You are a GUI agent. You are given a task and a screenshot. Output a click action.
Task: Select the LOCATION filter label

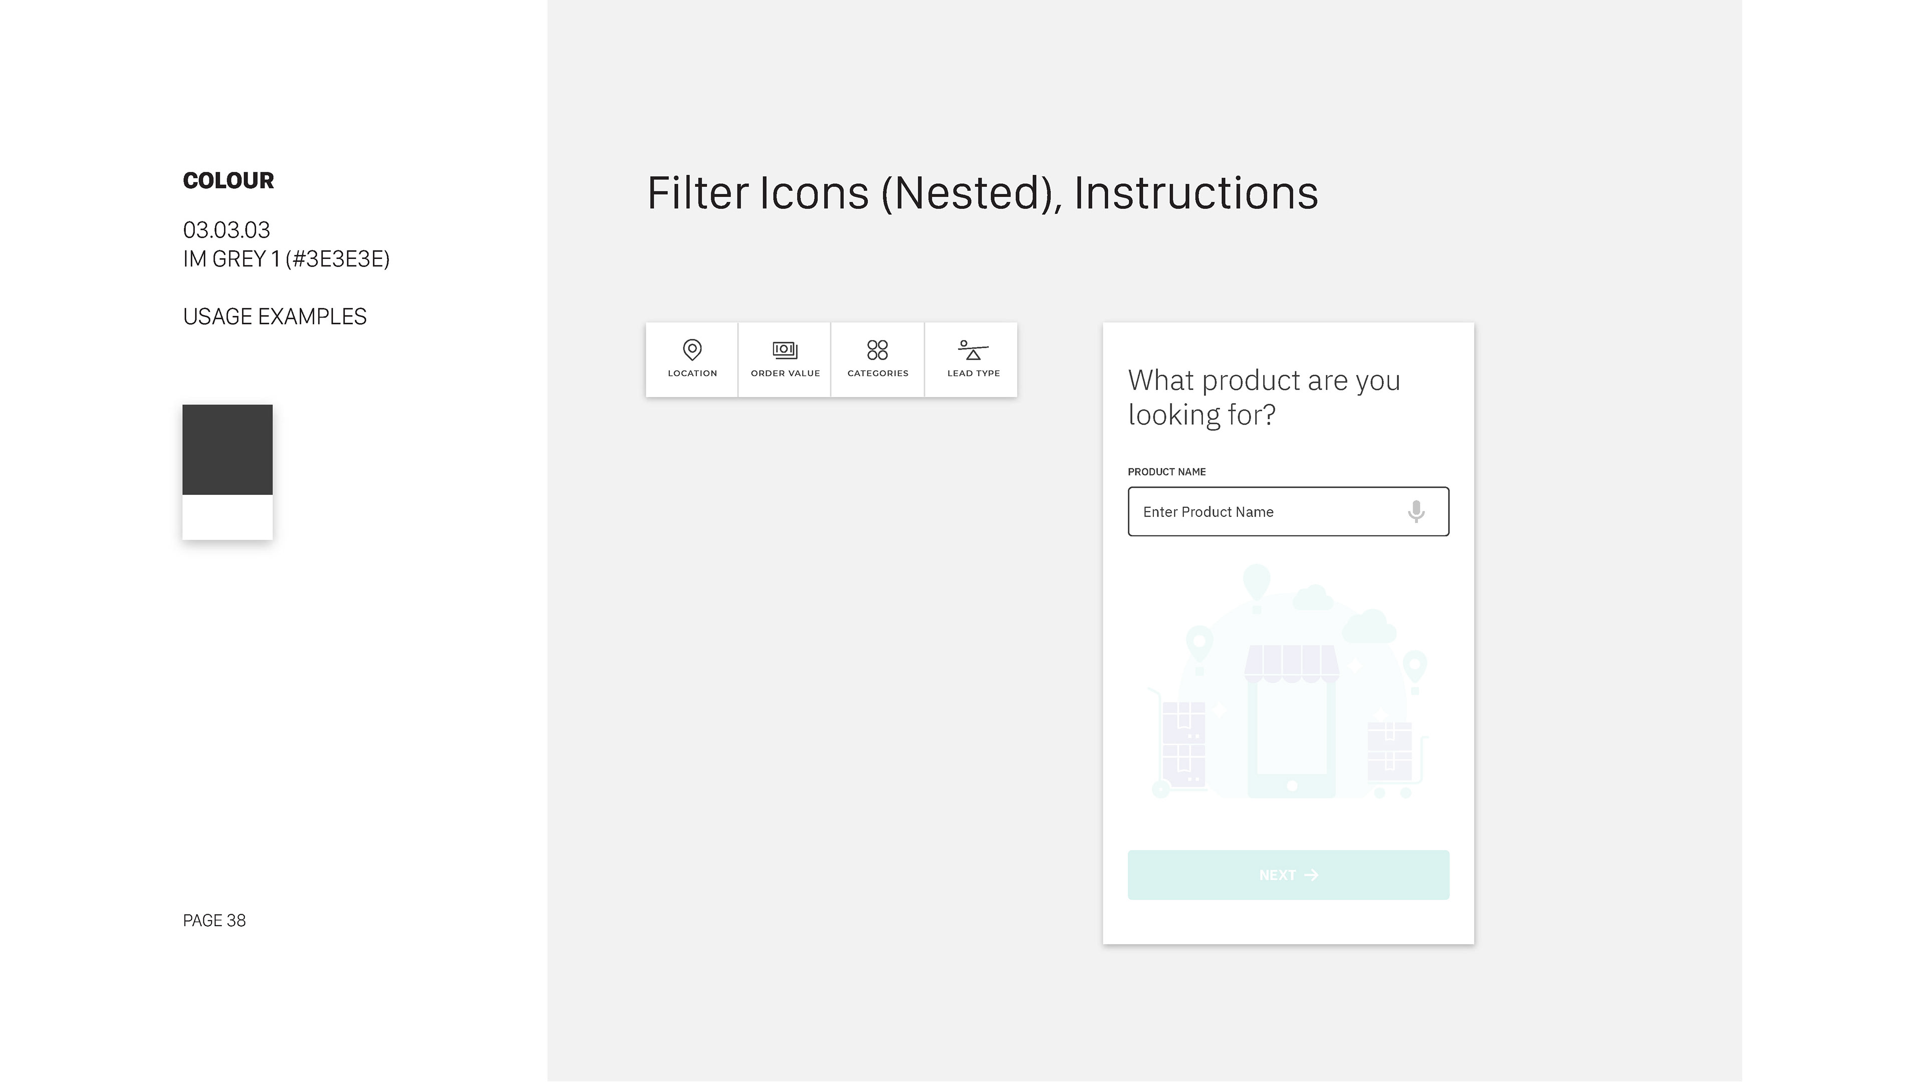(x=692, y=373)
